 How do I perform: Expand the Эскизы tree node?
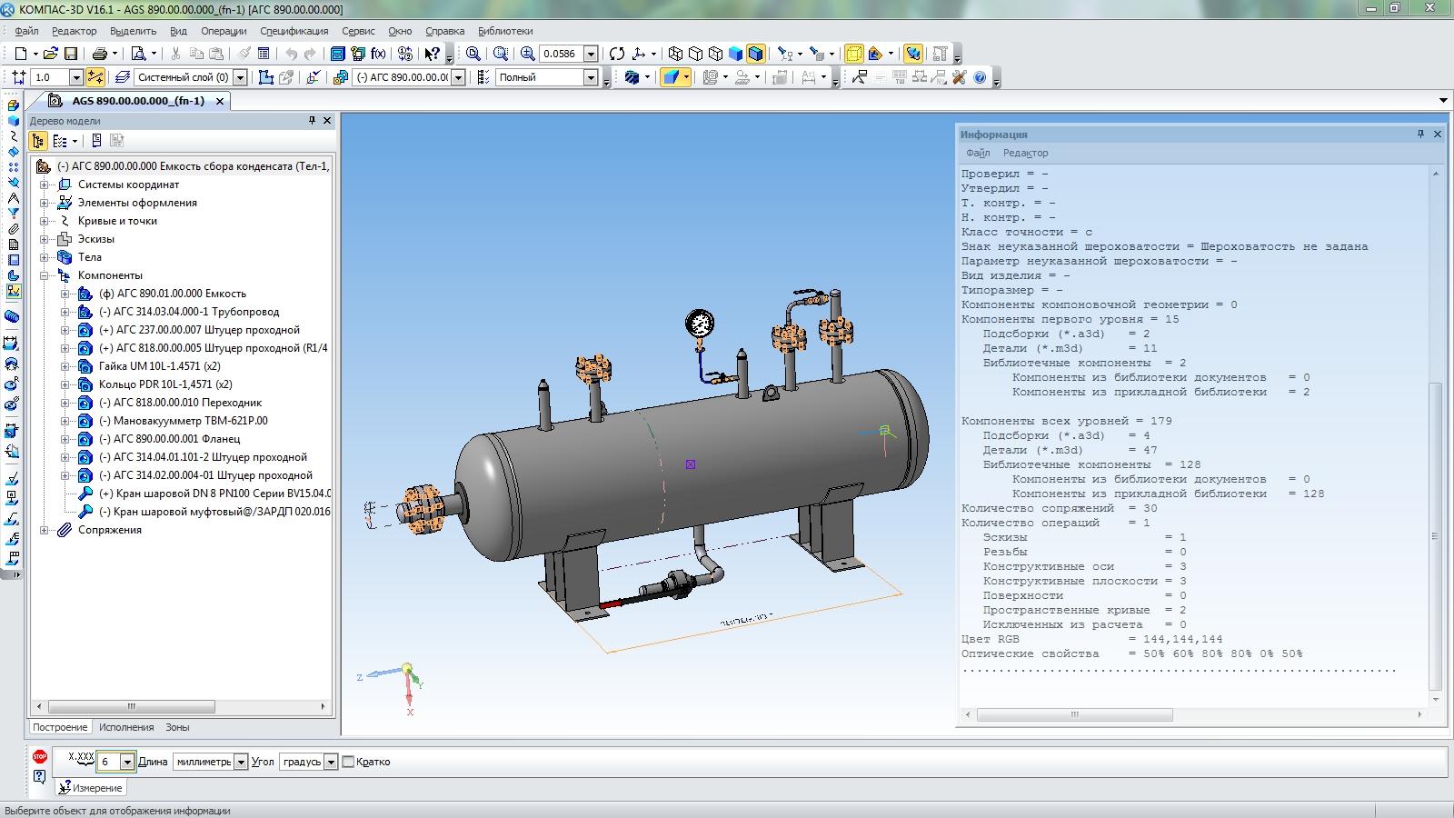pyautogui.click(x=44, y=239)
